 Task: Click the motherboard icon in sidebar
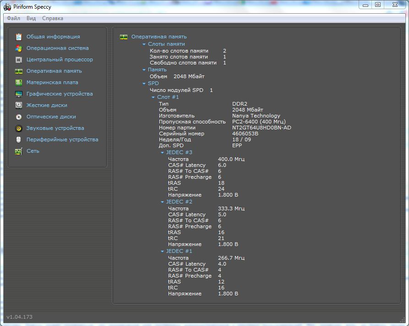pyautogui.click(x=18, y=82)
